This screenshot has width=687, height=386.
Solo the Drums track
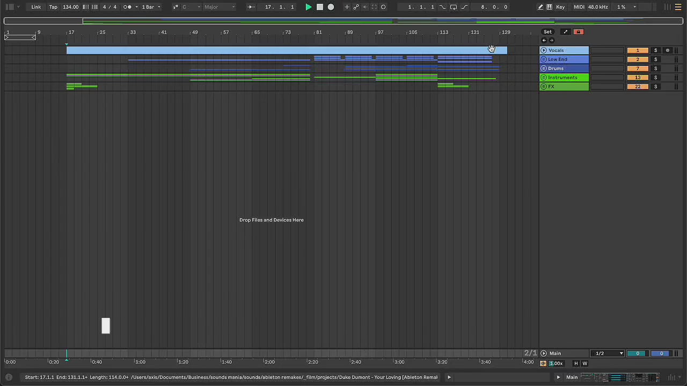tap(655, 69)
